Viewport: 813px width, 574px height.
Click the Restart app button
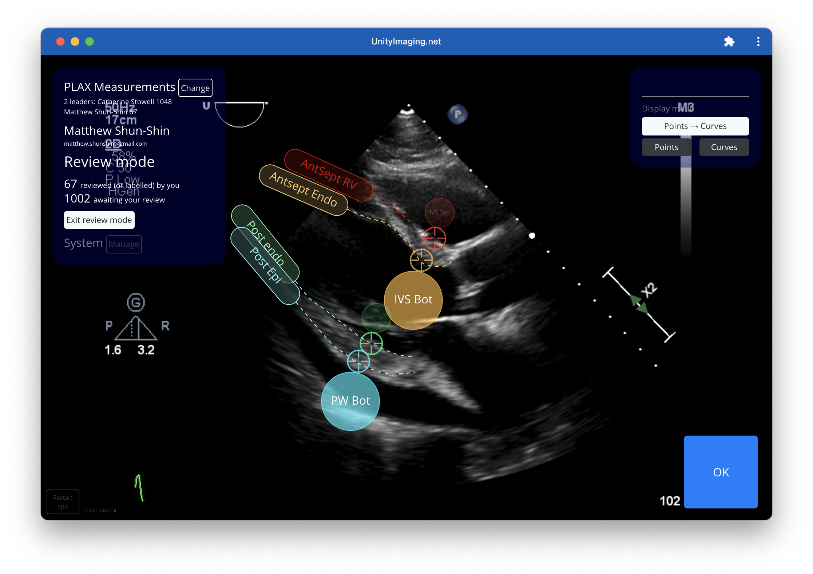(x=63, y=502)
